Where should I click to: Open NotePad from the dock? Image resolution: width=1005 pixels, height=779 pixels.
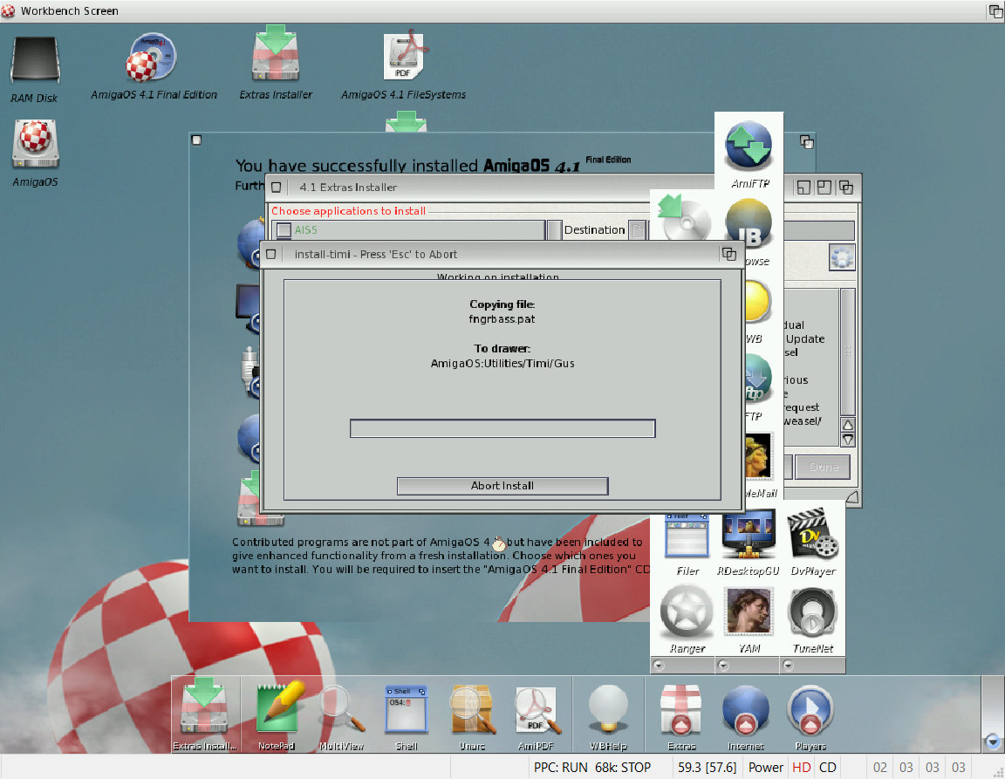[x=279, y=707]
